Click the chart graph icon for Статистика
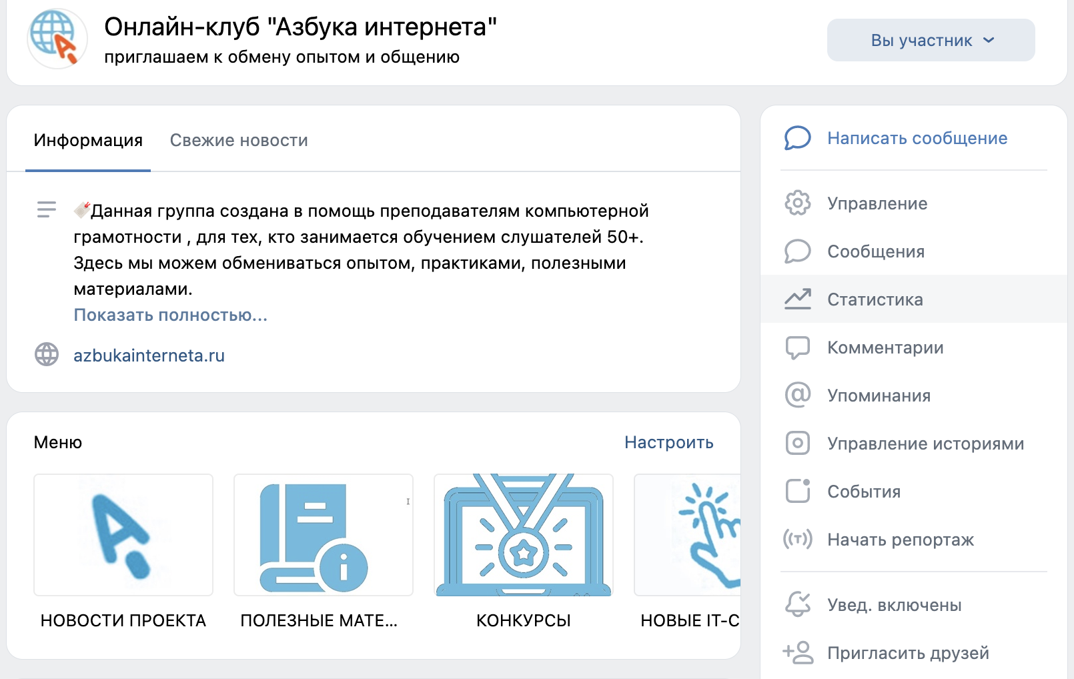 click(x=797, y=299)
